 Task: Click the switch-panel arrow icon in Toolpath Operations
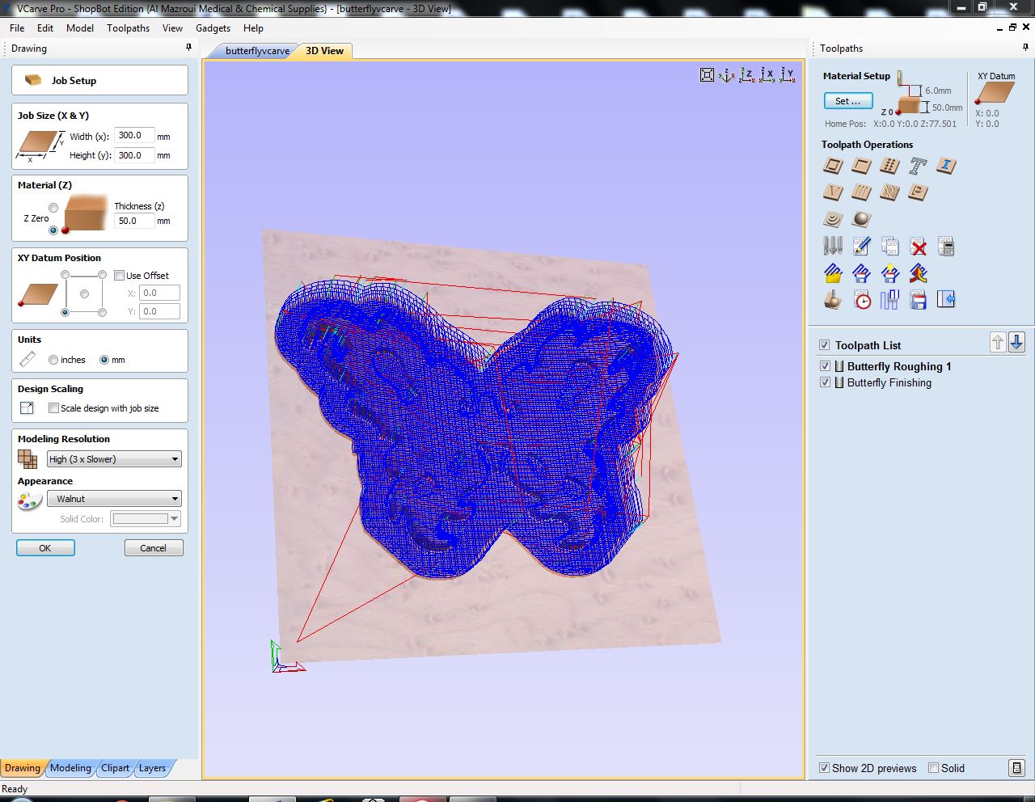[946, 300]
